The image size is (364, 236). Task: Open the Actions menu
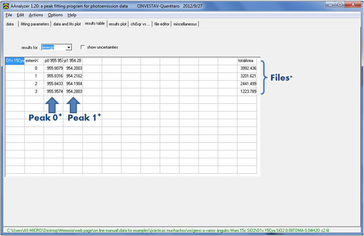click(x=36, y=15)
